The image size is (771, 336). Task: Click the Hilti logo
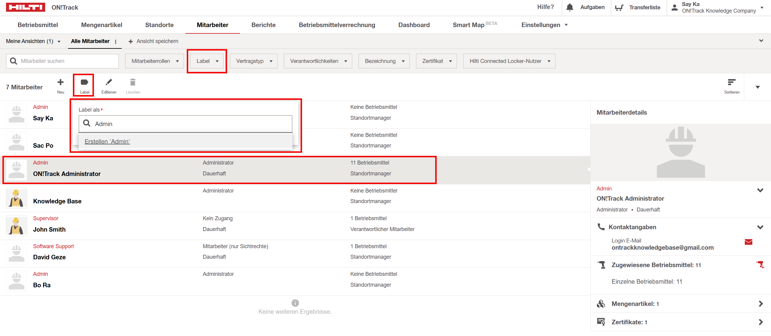click(x=26, y=7)
